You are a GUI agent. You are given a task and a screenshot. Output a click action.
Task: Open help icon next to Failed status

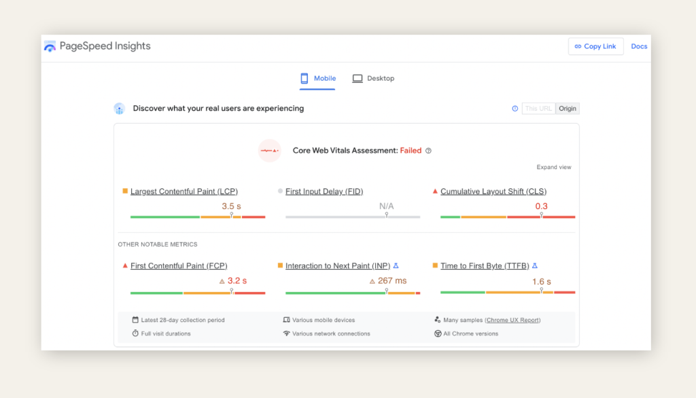coord(428,151)
